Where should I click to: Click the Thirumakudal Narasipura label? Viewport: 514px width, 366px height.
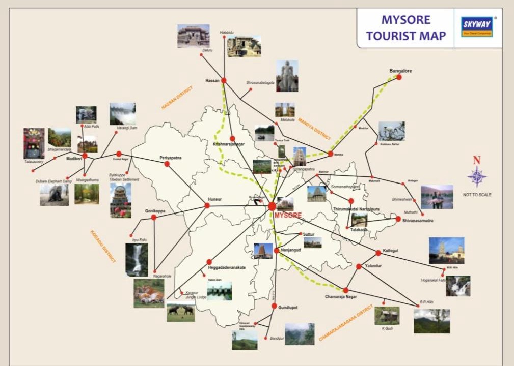(356, 209)
